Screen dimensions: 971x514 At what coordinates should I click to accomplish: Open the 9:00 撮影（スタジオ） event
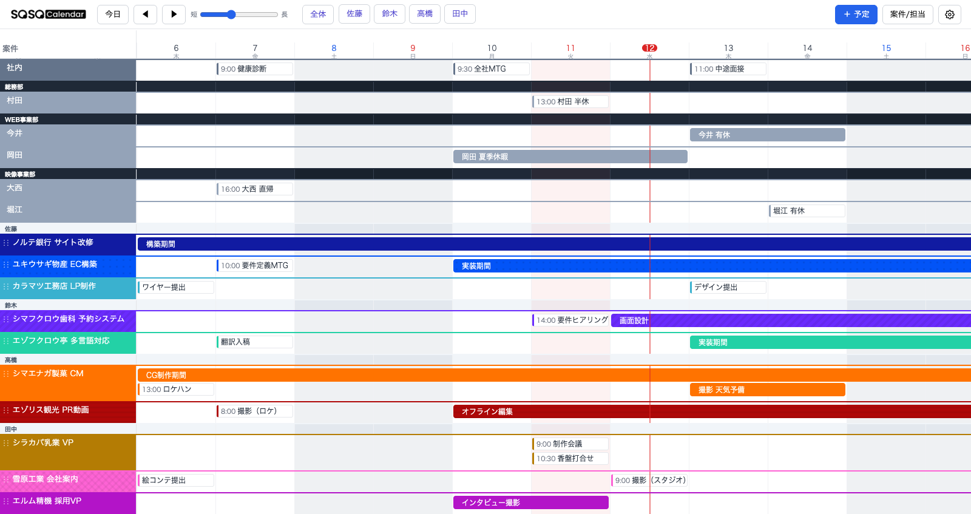(x=649, y=480)
